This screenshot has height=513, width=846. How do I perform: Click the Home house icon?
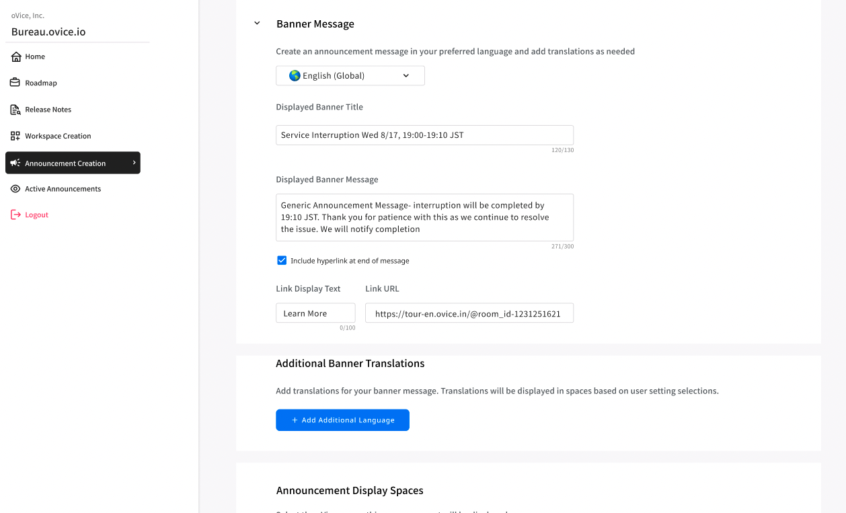point(16,56)
